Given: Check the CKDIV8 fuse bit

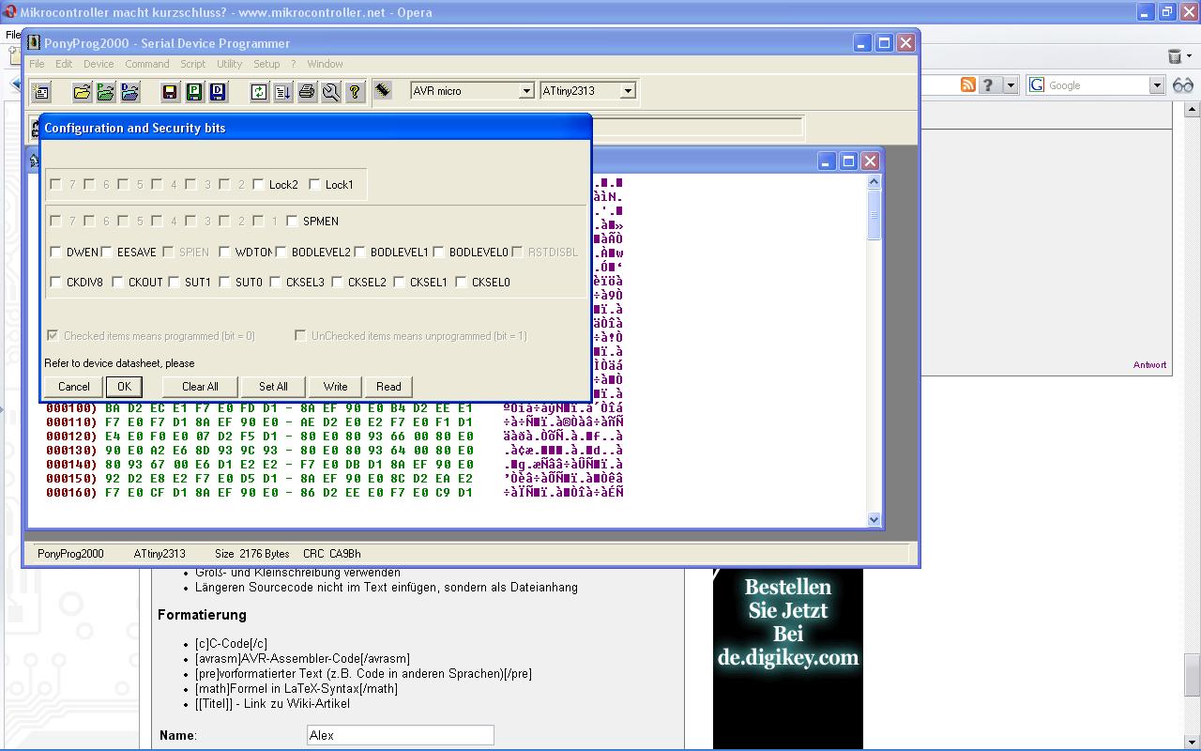Looking at the screenshot, I should (55, 283).
